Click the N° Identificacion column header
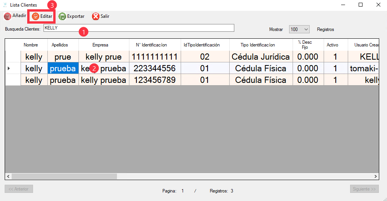Image resolution: width=387 pixels, height=201 pixels. (x=151, y=45)
